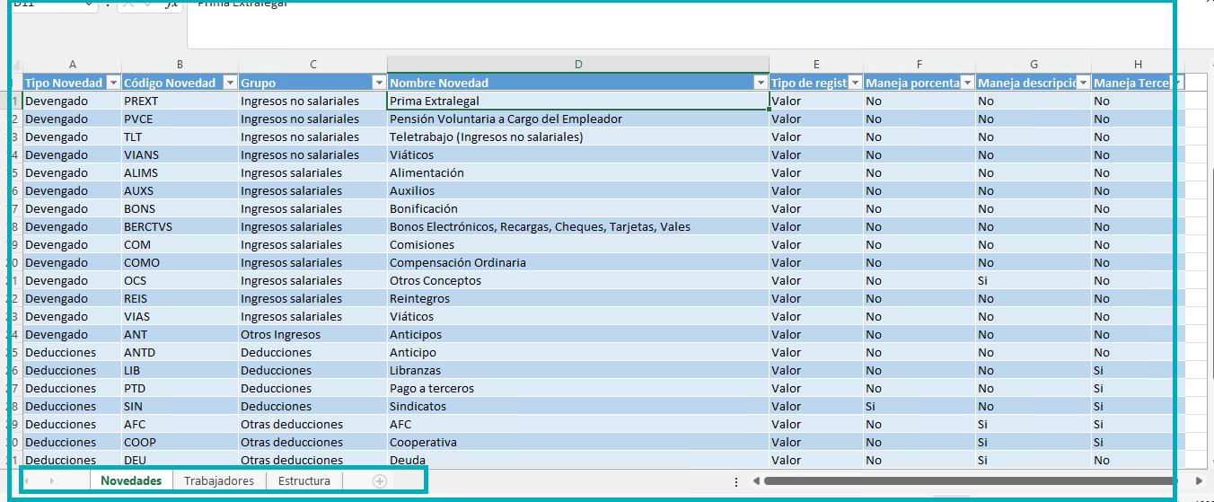Select the Novedades sheet tab
Screen dimensions: 1214x502
(131, 481)
